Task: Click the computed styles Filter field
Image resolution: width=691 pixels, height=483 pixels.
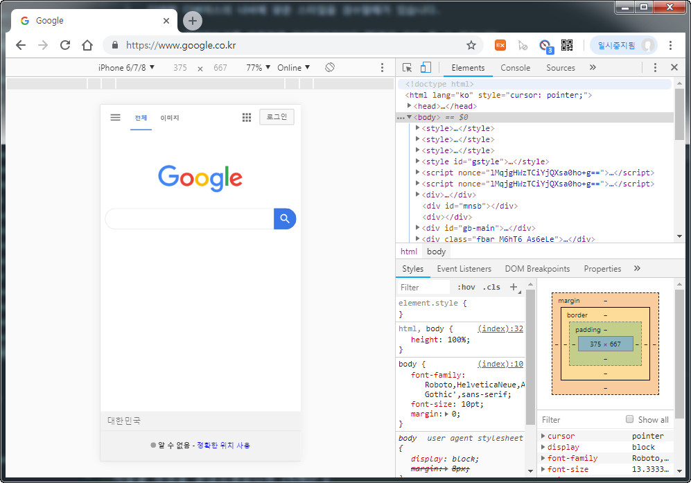Action: pyautogui.click(x=581, y=419)
